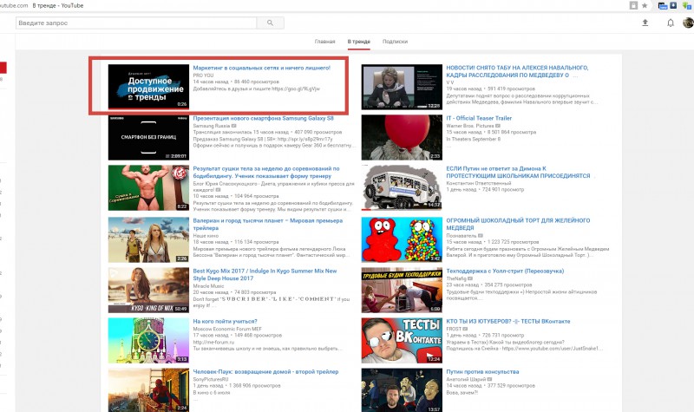
Task: Open the clock tower thumbnail
Action: 148,340
